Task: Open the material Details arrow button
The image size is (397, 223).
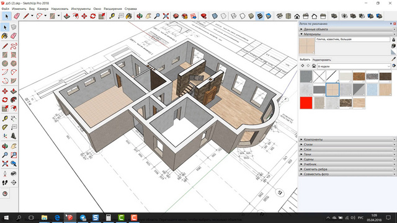Action: tap(394, 66)
